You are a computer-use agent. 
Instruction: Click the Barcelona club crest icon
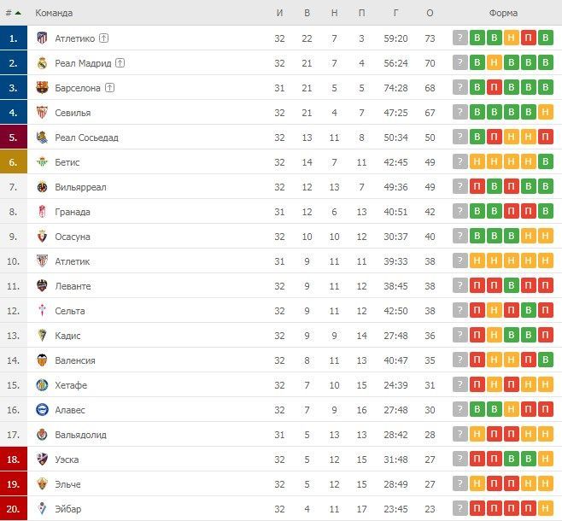(41, 88)
